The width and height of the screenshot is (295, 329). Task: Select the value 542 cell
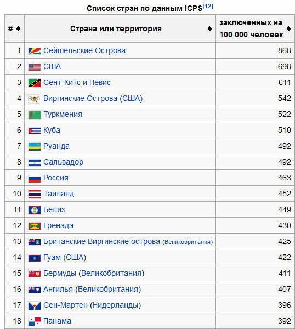click(284, 98)
